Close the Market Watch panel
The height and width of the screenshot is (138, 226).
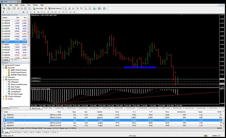tap(29, 15)
